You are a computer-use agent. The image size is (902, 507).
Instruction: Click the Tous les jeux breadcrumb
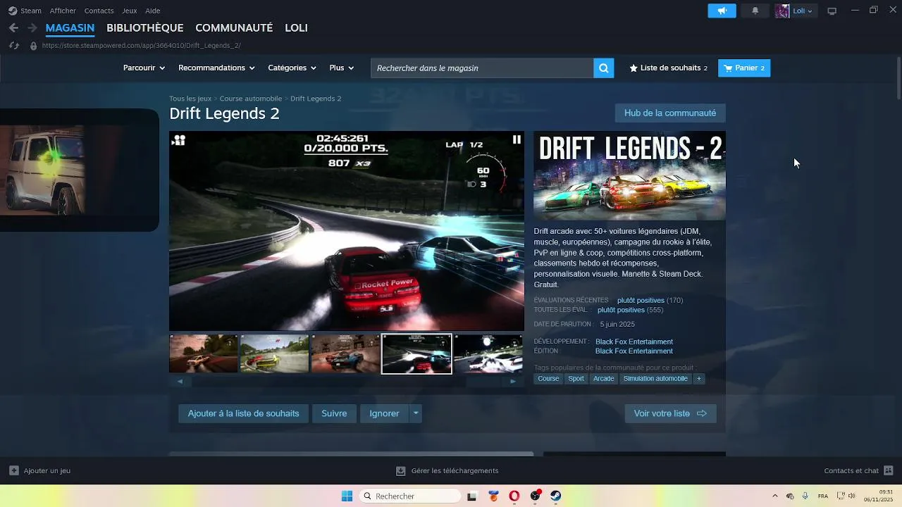click(190, 99)
